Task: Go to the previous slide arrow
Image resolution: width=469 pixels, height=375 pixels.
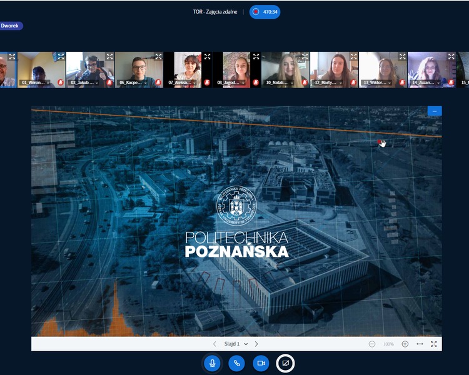Action: [214, 344]
